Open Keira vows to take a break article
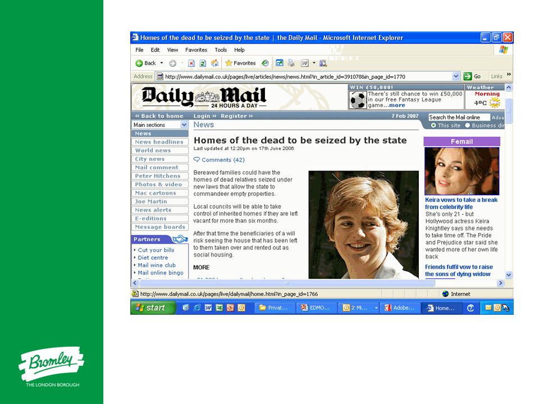The image size is (539, 404). pyautogui.click(x=462, y=203)
